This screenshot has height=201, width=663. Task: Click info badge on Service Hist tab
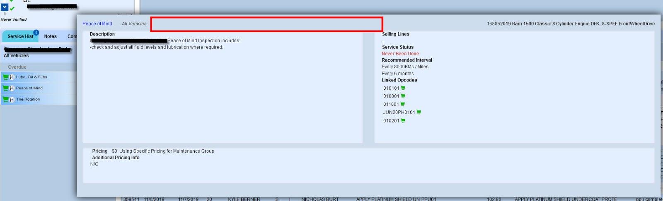(36, 32)
